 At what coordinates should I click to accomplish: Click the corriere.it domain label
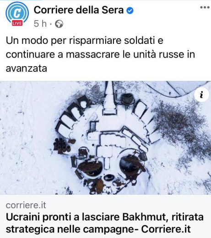point(26,205)
